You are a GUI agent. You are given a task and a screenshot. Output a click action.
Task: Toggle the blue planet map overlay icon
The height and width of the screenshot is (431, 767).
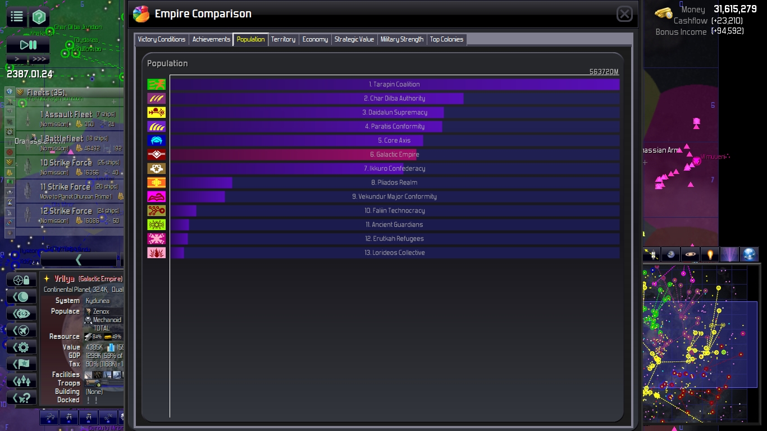pos(670,254)
